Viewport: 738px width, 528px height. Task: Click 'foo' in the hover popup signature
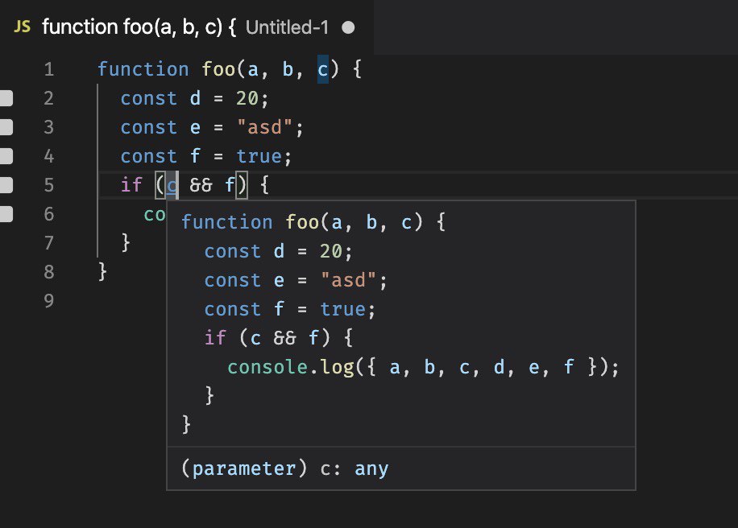[303, 222]
